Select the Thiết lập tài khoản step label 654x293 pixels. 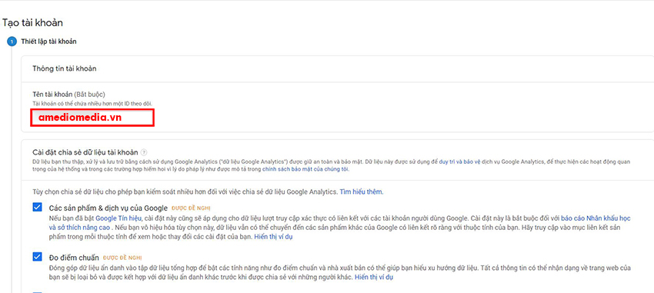tap(48, 42)
